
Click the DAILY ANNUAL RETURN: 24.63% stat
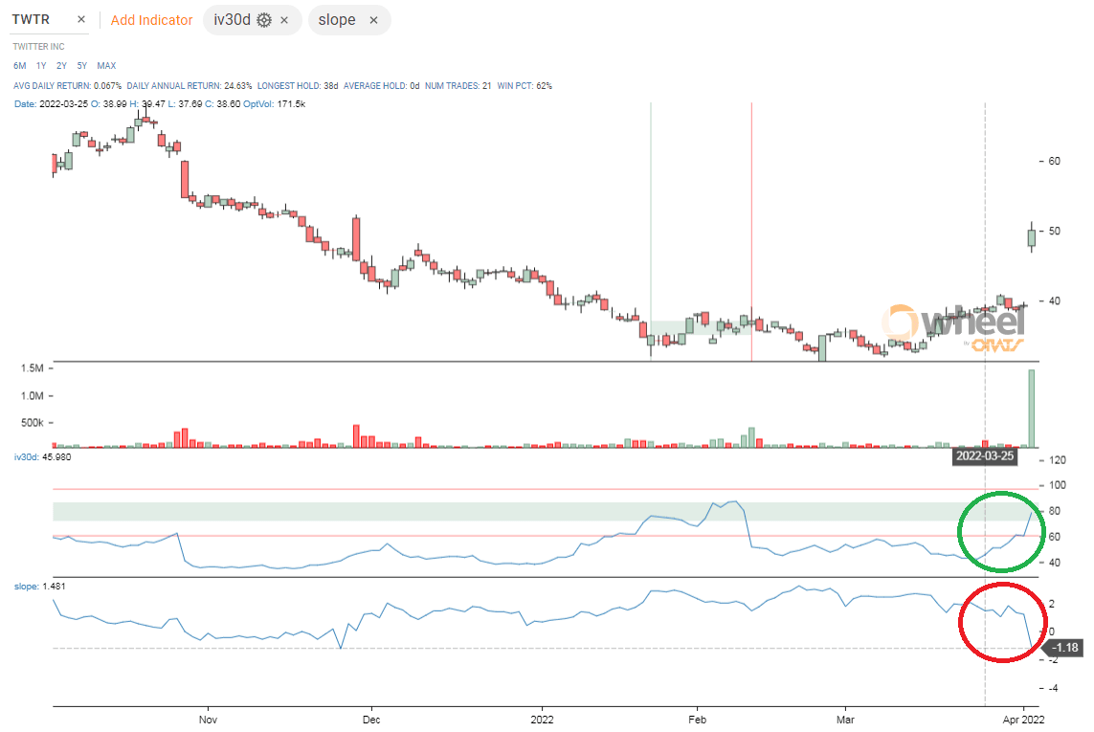click(x=190, y=86)
